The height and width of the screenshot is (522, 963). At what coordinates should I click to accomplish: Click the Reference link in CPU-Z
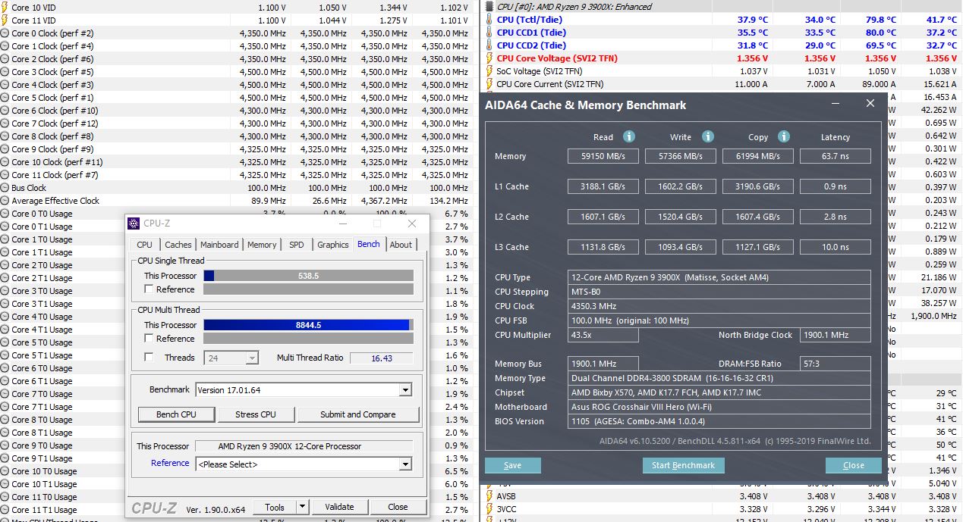tap(170, 463)
